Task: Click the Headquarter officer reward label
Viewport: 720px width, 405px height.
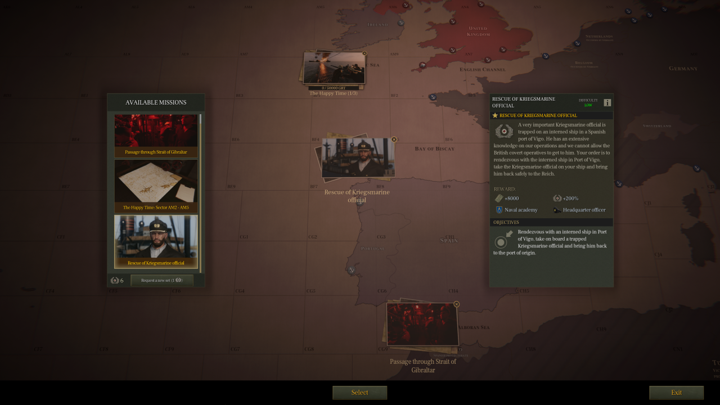Action: click(x=584, y=210)
